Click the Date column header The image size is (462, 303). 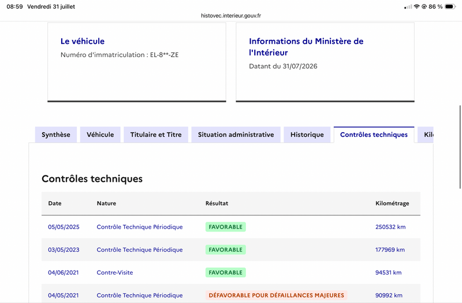pyautogui.click(x=55, y=203)
